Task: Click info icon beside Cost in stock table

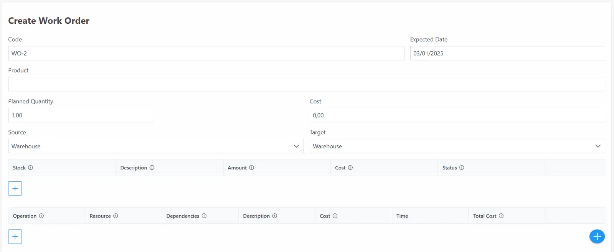Action: pyautogui.click(x=350, y=167)
